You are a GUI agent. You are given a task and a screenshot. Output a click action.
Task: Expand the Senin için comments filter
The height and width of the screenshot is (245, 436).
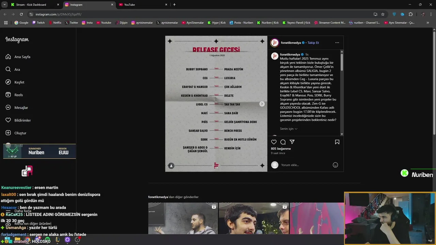click(289, 129)
